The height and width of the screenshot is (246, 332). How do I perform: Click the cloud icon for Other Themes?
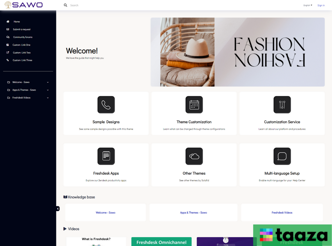pos(194,156)
